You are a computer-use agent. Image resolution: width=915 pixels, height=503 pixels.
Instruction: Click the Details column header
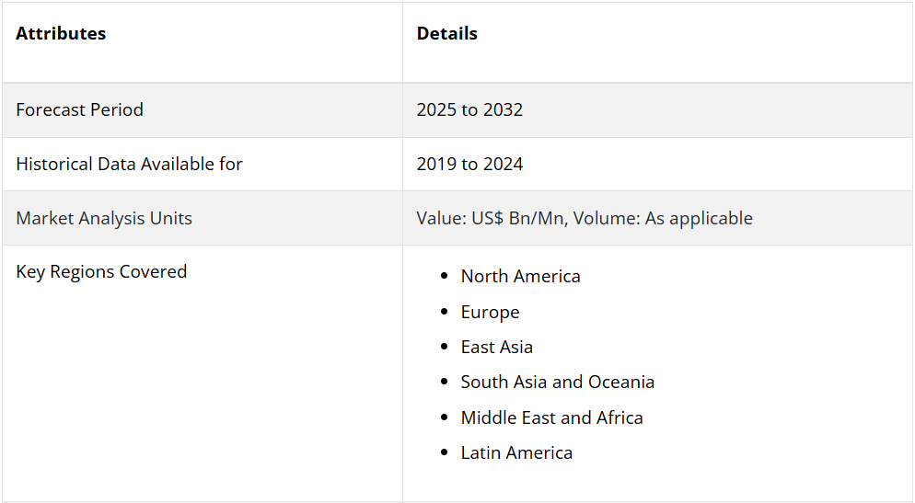[x=446, y=34]
